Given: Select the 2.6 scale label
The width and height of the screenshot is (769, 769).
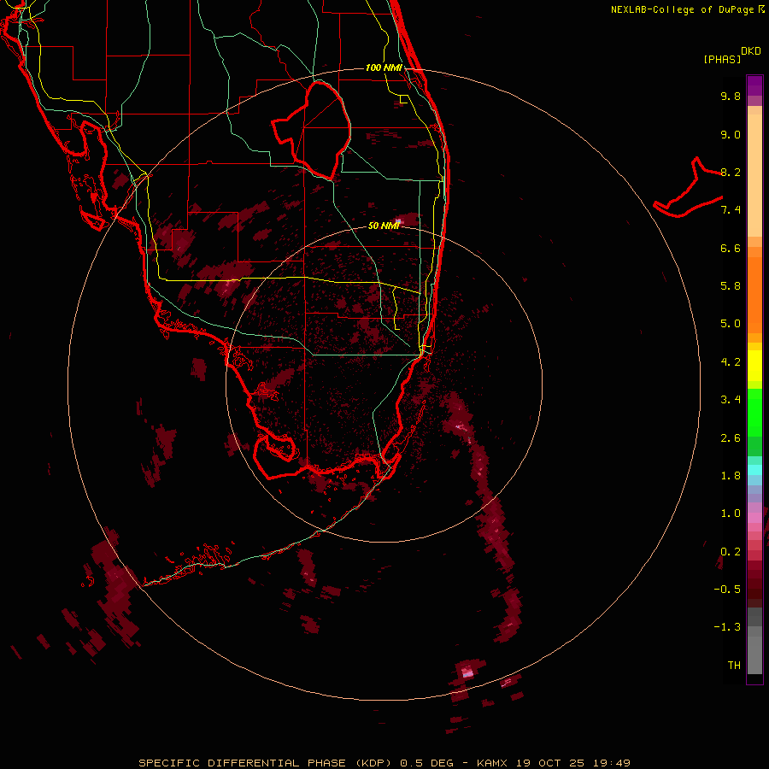Looking at the screenshot, I should 731,438.
